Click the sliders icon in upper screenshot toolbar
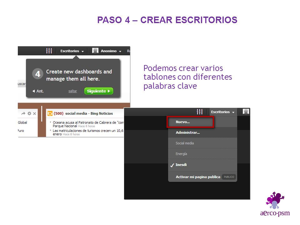 pos(49,51)
